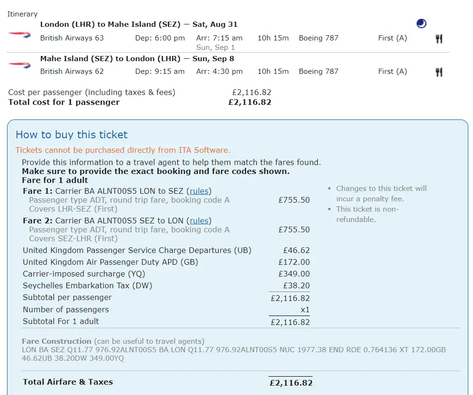
Task: Click the "Total cost for 1 passenger" label
Action: point(64,102)
